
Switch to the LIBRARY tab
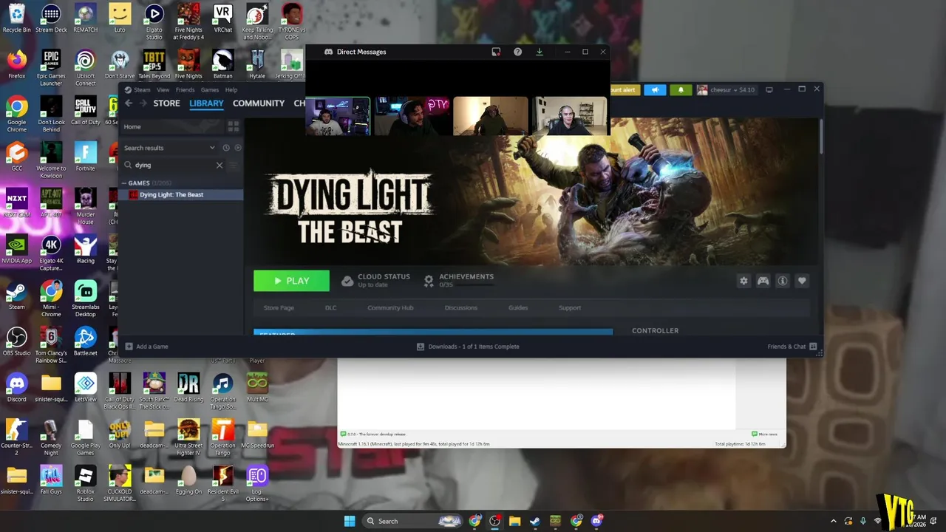(206, 103)
